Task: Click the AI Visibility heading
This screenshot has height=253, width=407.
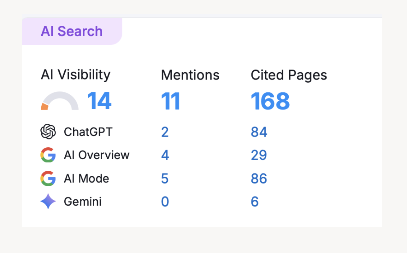Action: point(76,75)
